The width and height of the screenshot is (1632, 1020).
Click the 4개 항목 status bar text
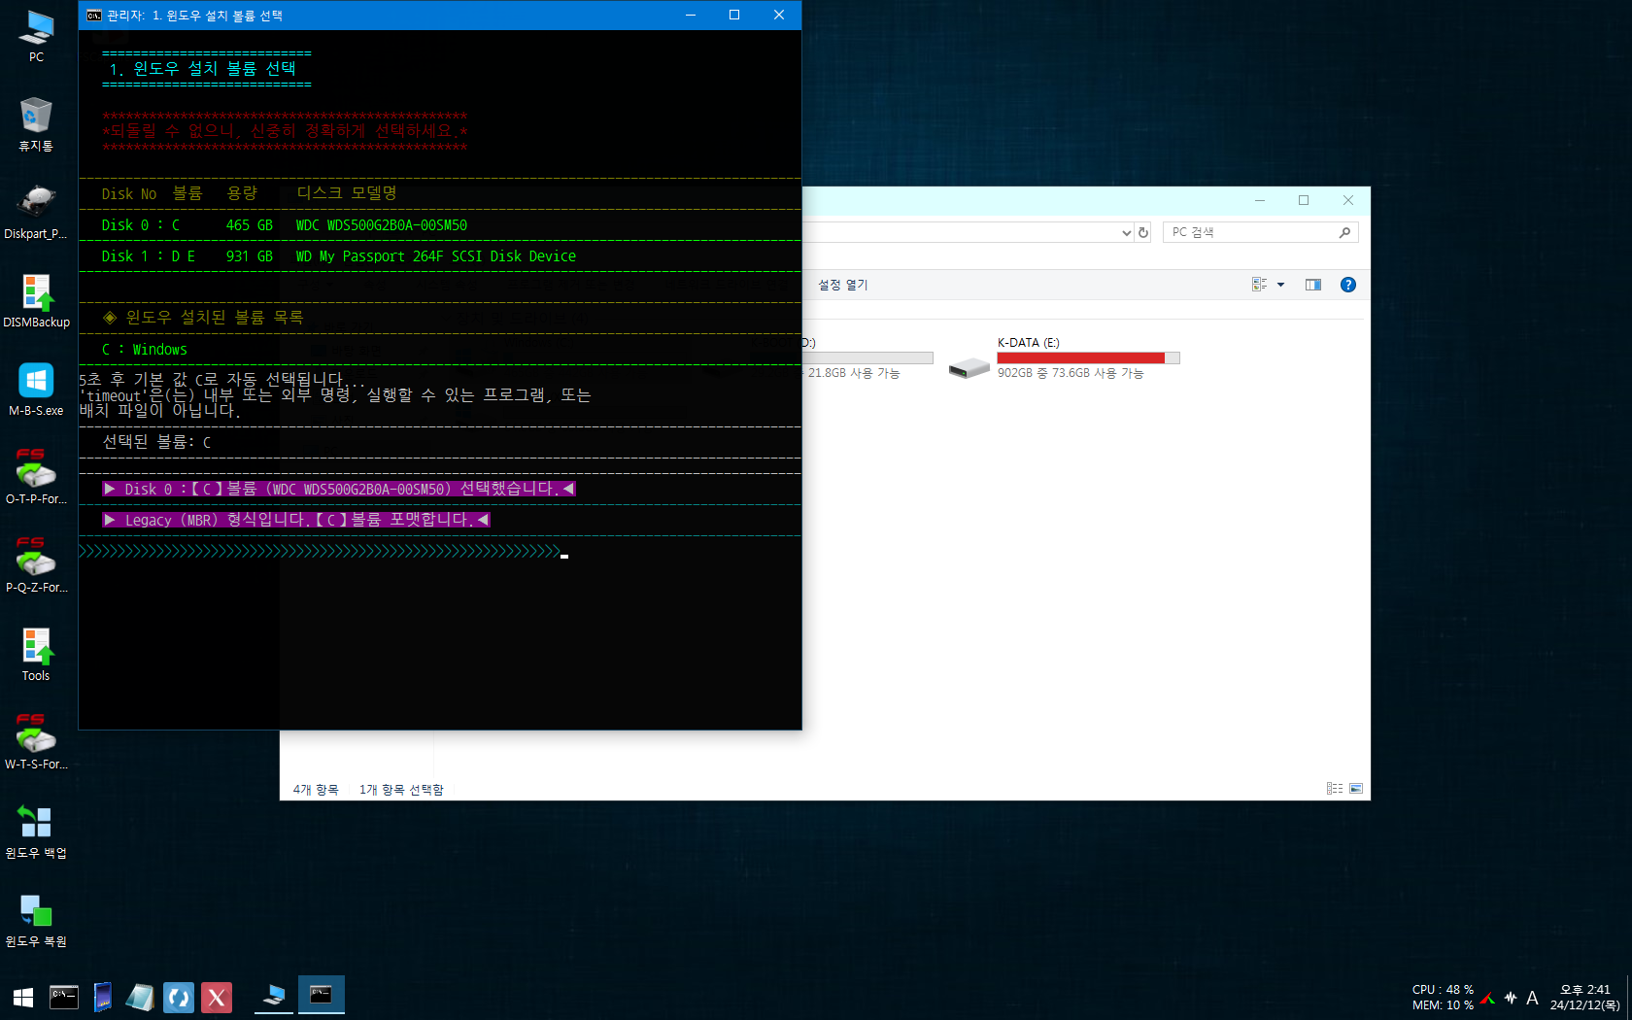coord(316,790)
